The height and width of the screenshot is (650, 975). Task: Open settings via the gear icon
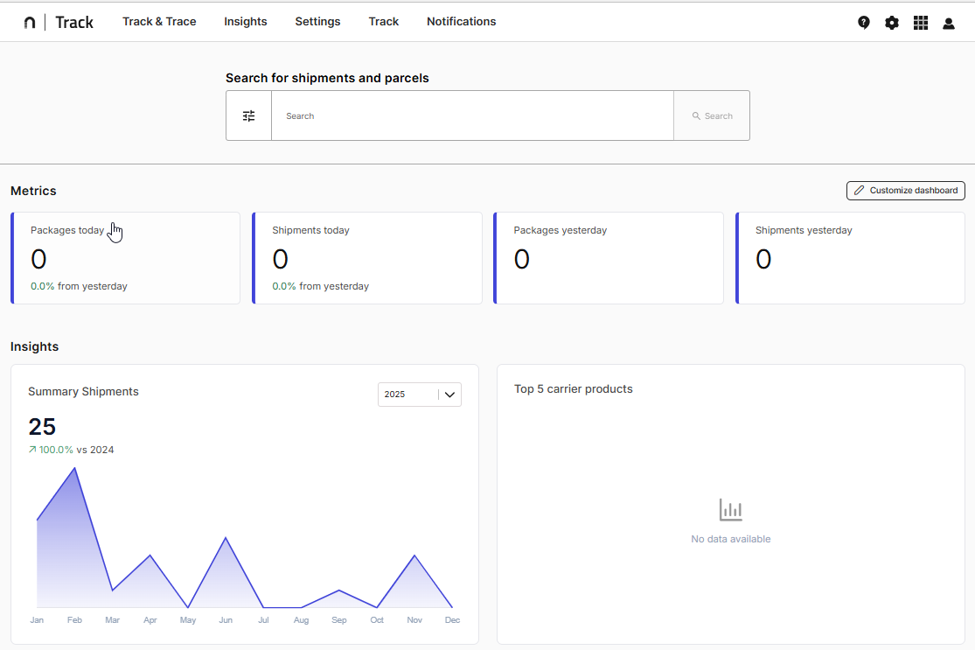(891, 23)
